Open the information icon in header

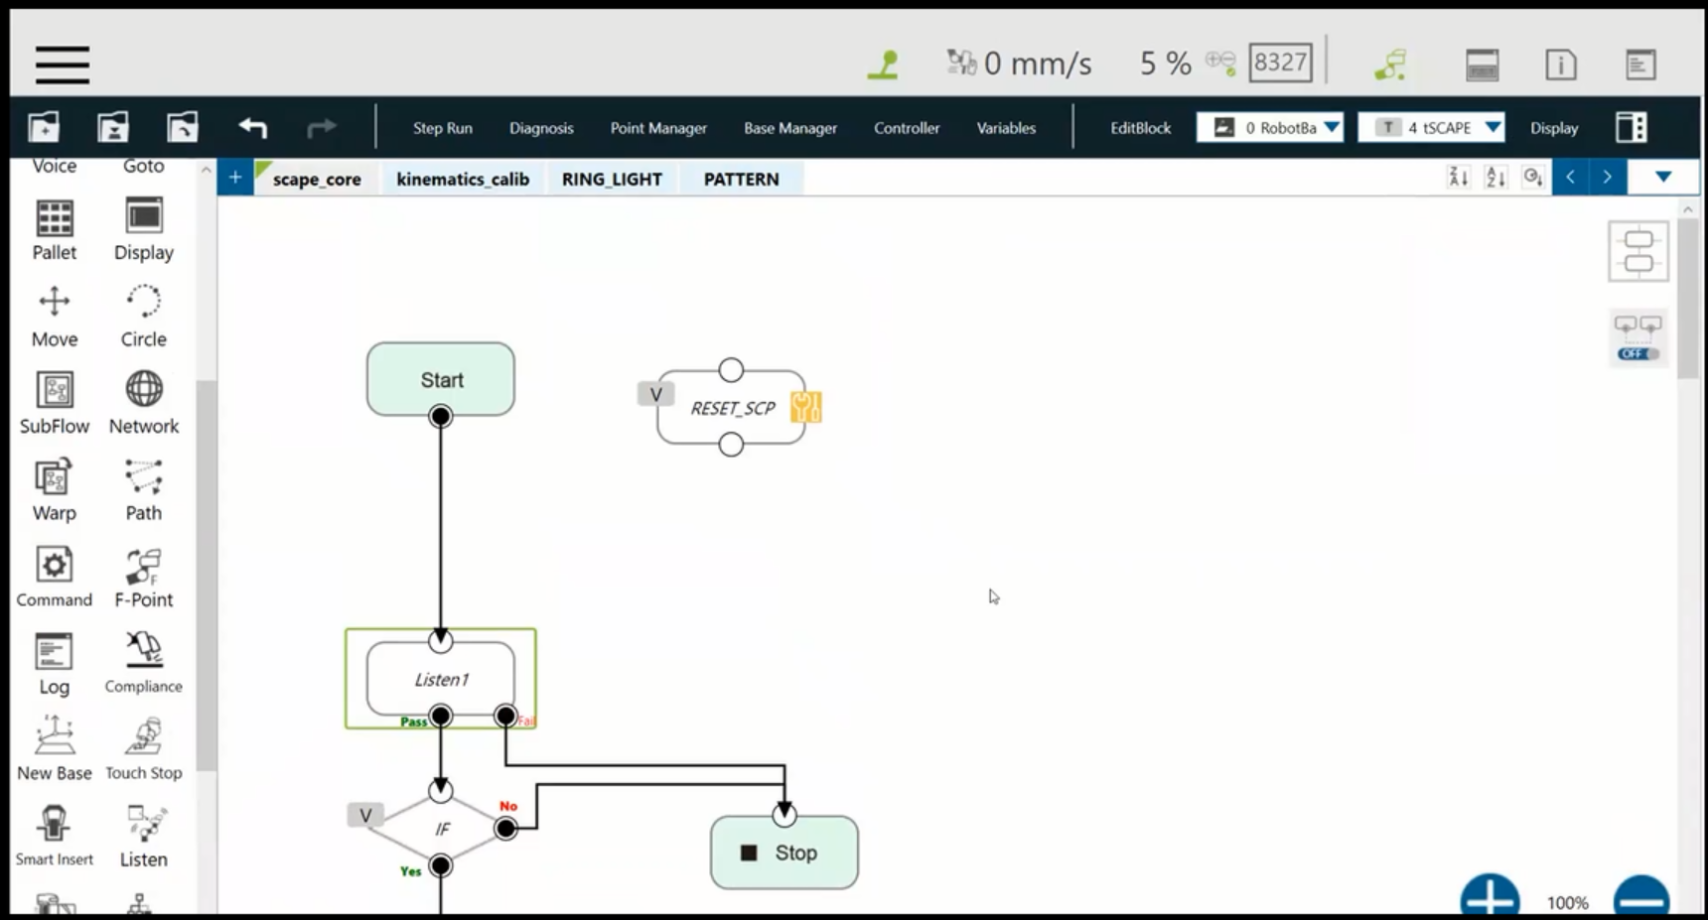click(1561, 66)
